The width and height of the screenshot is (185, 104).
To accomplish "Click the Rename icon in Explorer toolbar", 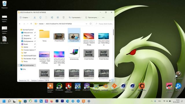I will click(52, 17).
